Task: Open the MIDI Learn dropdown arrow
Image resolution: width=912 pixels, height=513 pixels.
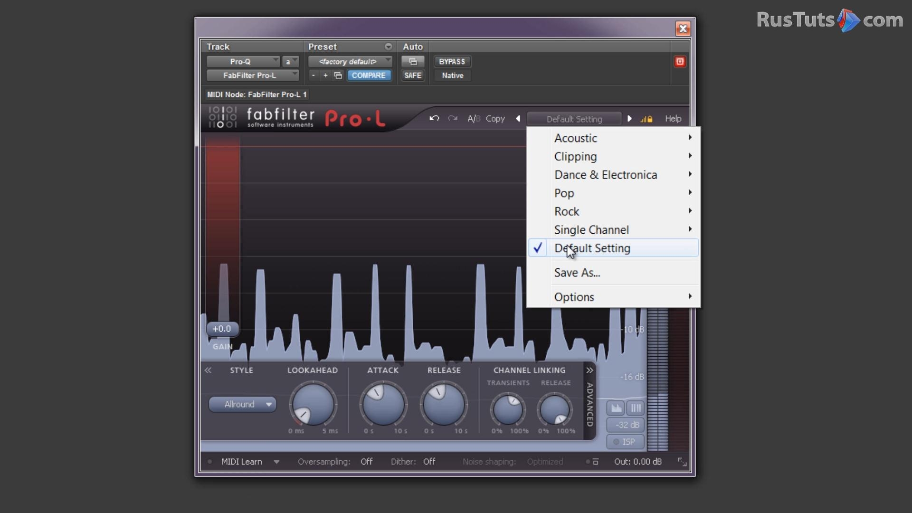Action: (x=276, y=462)
